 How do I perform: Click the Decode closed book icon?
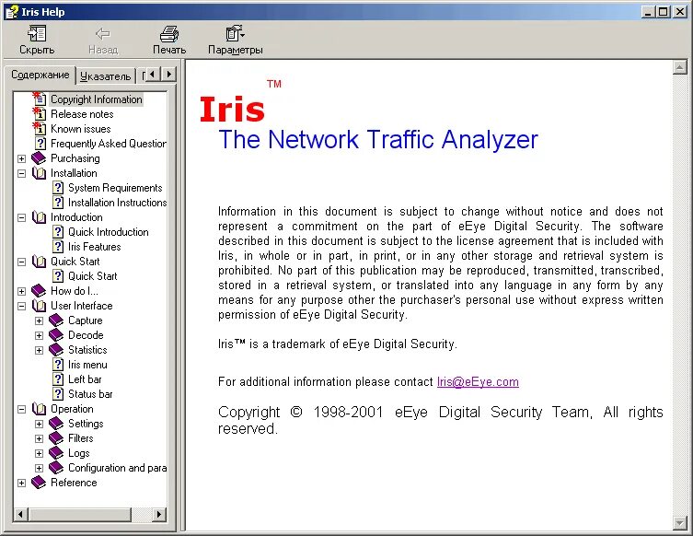pyautogui.click(x=56, y=335)
